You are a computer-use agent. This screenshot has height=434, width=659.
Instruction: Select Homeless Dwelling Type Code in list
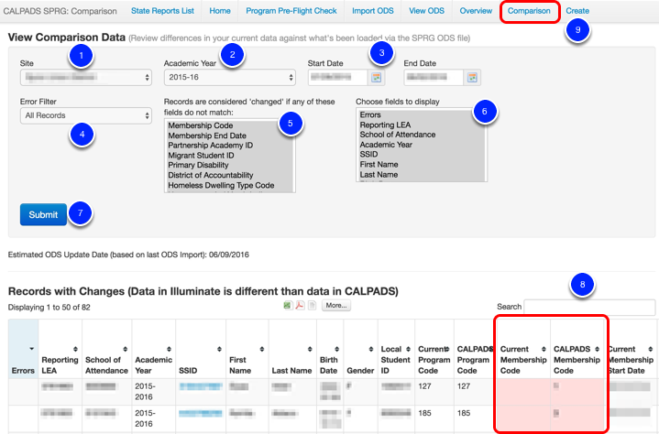[221, 185]
